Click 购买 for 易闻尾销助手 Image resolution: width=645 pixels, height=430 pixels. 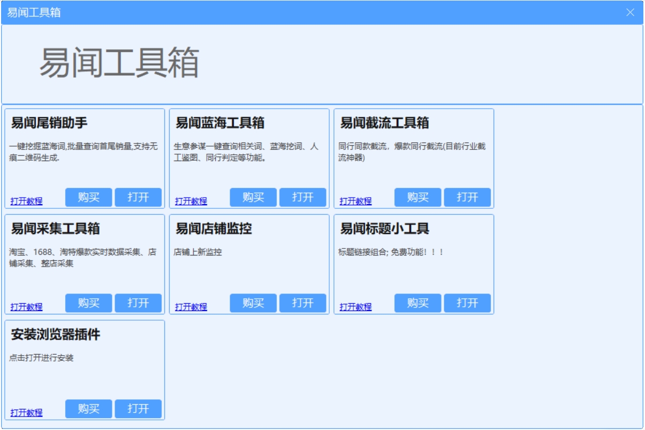89,197
